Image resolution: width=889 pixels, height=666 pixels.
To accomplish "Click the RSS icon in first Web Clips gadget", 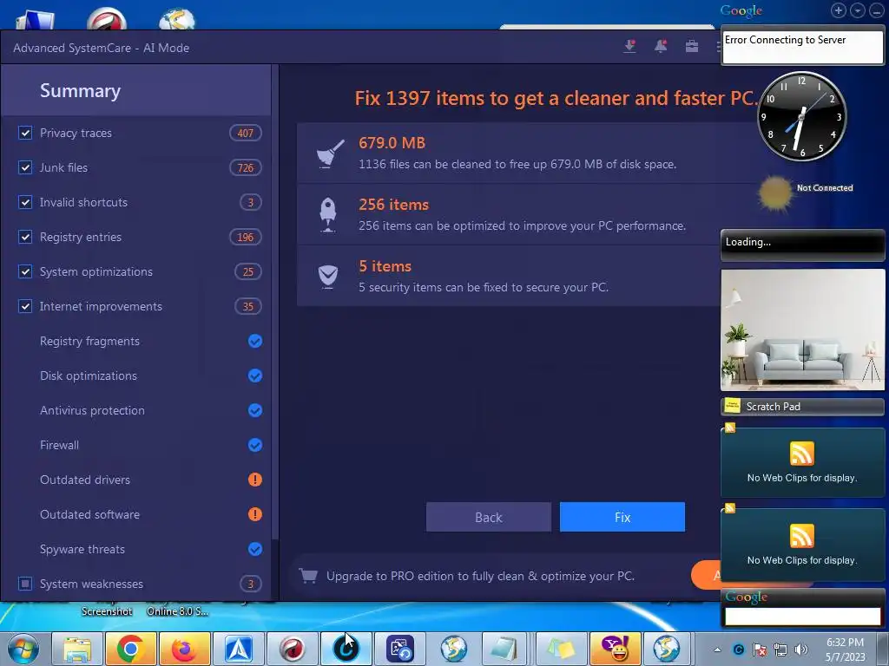I will click(x=801, y=454).
